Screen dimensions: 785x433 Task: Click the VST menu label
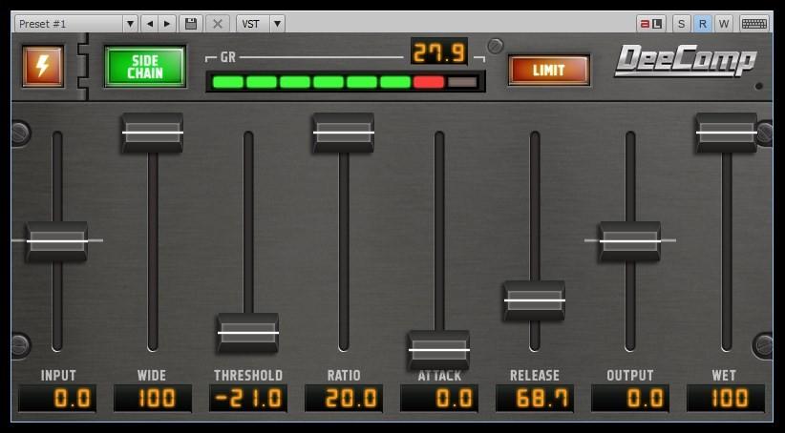tap(251, 24)
